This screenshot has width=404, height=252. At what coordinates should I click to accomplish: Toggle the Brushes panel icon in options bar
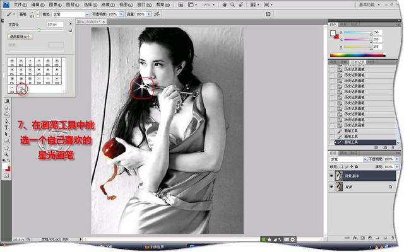[268, 14]
